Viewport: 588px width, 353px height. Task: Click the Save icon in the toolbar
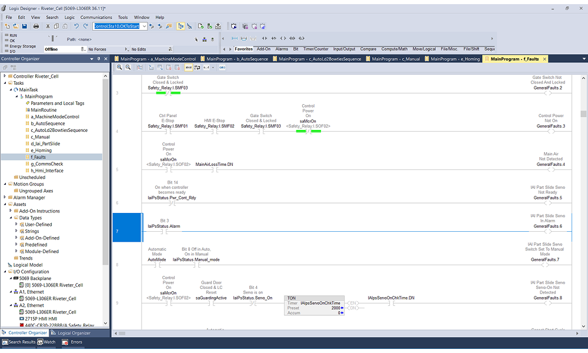coord(25,26)
